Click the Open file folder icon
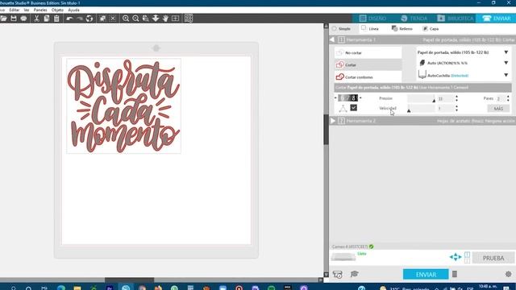The width and height of the screenshot is (516, 290). [3, 19]
